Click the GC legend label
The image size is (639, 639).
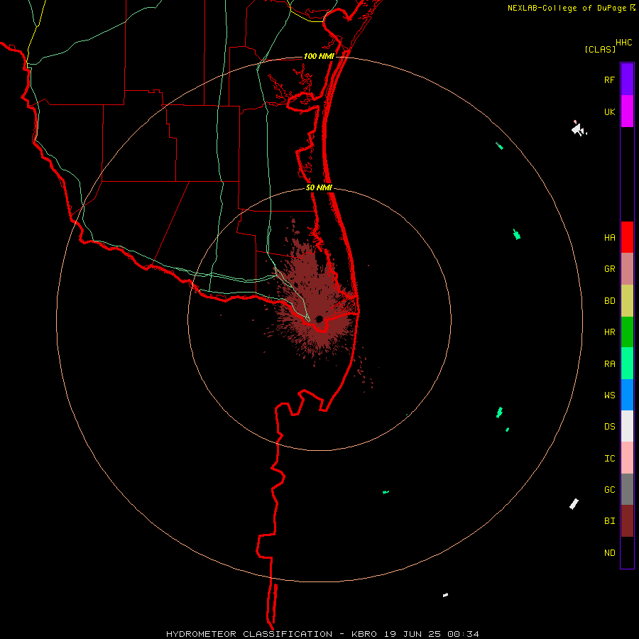(609, 490)
